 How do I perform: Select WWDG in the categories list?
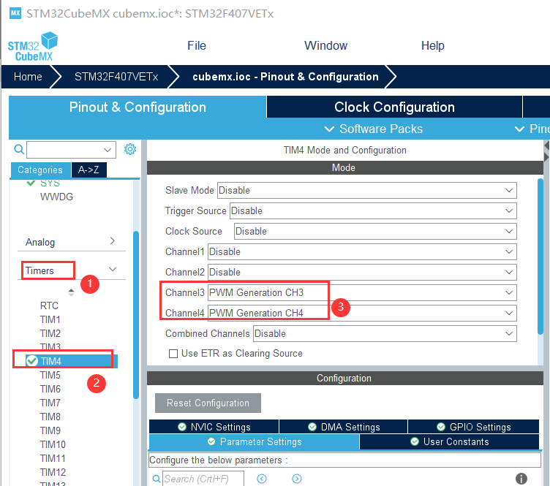point(56,197)
